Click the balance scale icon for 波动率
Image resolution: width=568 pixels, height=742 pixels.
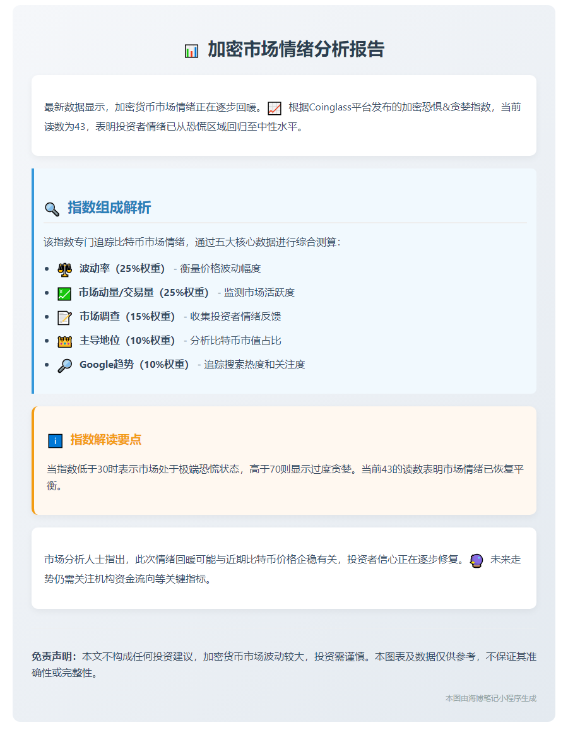(65, 269)
